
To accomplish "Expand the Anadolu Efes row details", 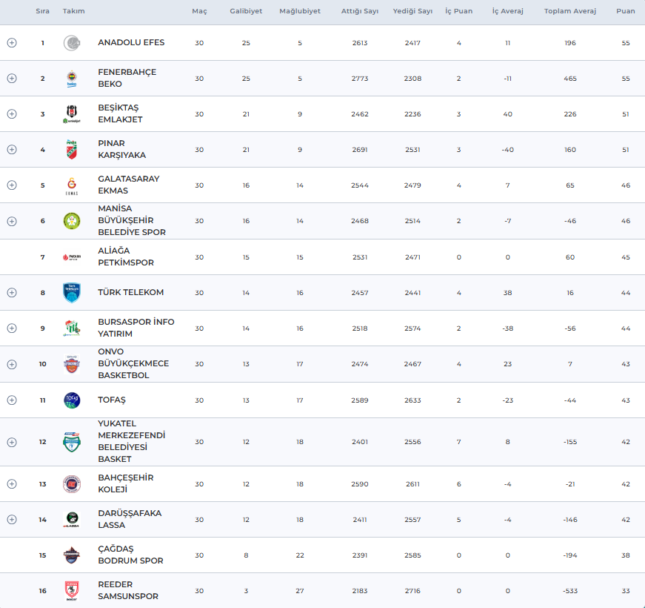I will (12, 43).
